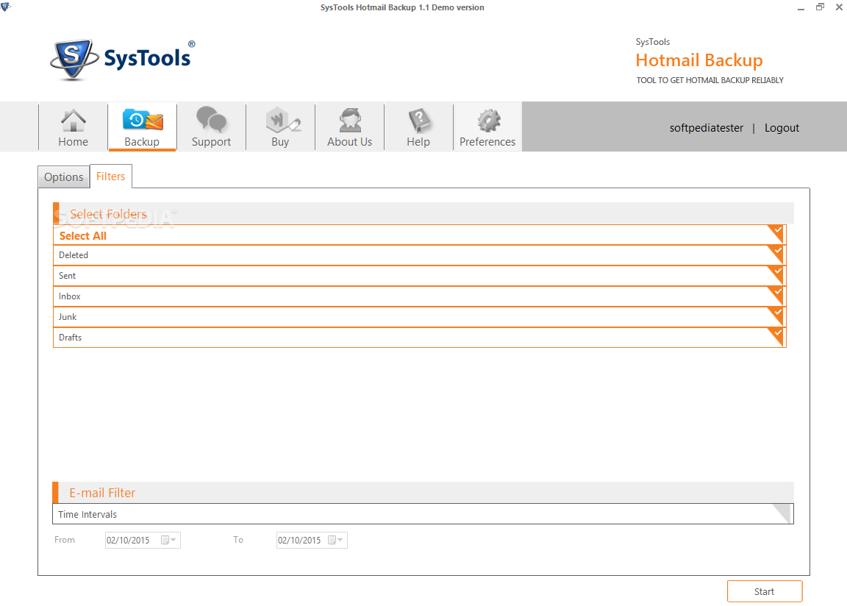Screen dimensions: 847x606
Task: Click the Inbox folder label
Action: pyautogui.click(x=70, y=296)
